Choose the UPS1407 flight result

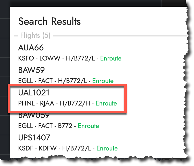pyautogui.click(x=34, y=138)
